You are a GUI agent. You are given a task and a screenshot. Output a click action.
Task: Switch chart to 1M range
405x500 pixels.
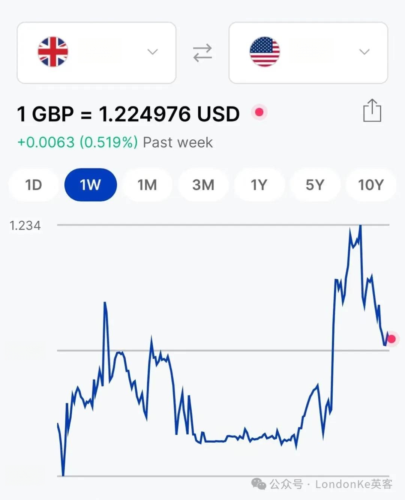[x=147, y=185]
